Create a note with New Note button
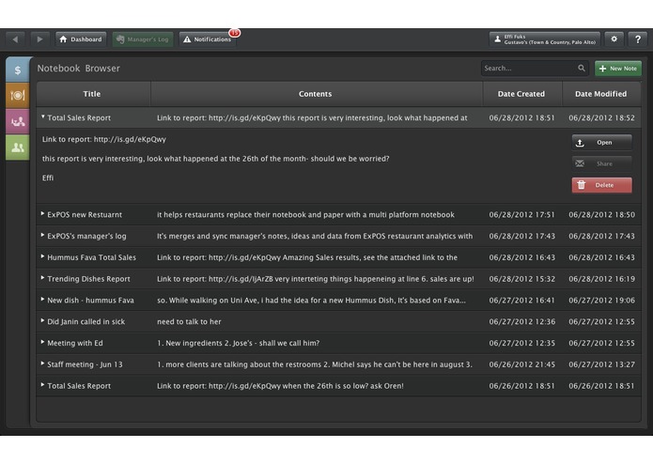The width and height of the screenshot is (653, 464). [618, 69]
